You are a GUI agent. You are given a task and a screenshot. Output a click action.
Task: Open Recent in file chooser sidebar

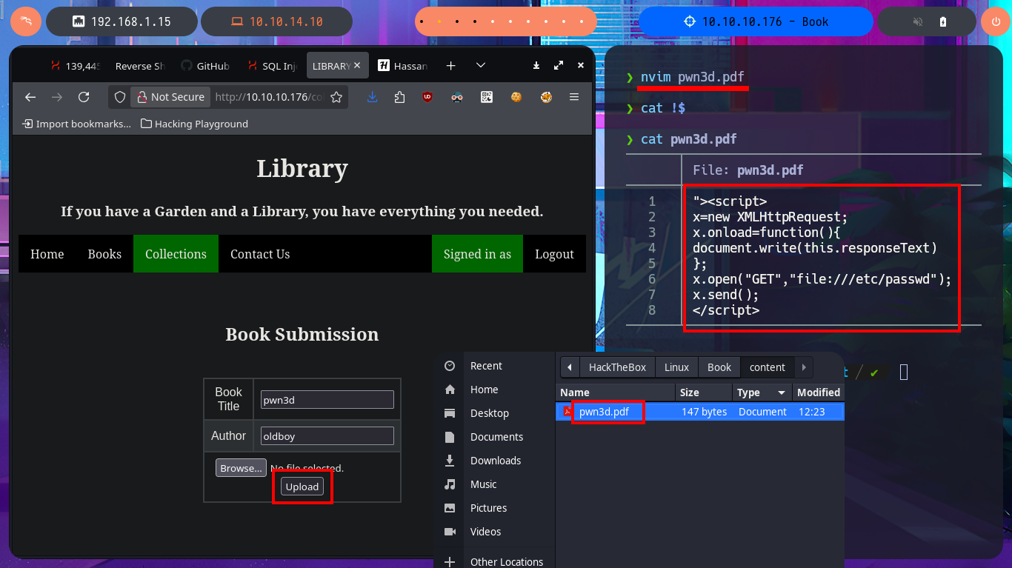(494, 366)
